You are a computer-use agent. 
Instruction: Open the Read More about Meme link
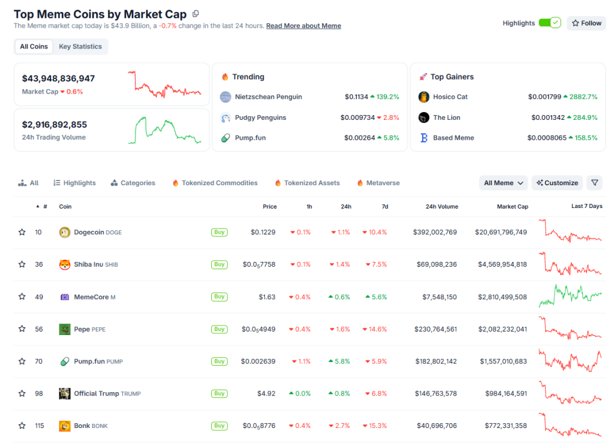pyautogui.click(x=303, y=26)
